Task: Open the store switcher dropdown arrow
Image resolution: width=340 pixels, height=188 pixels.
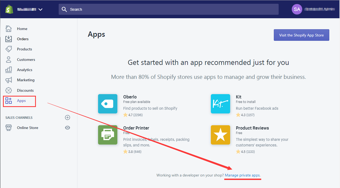Action: (x=40, y=9)
